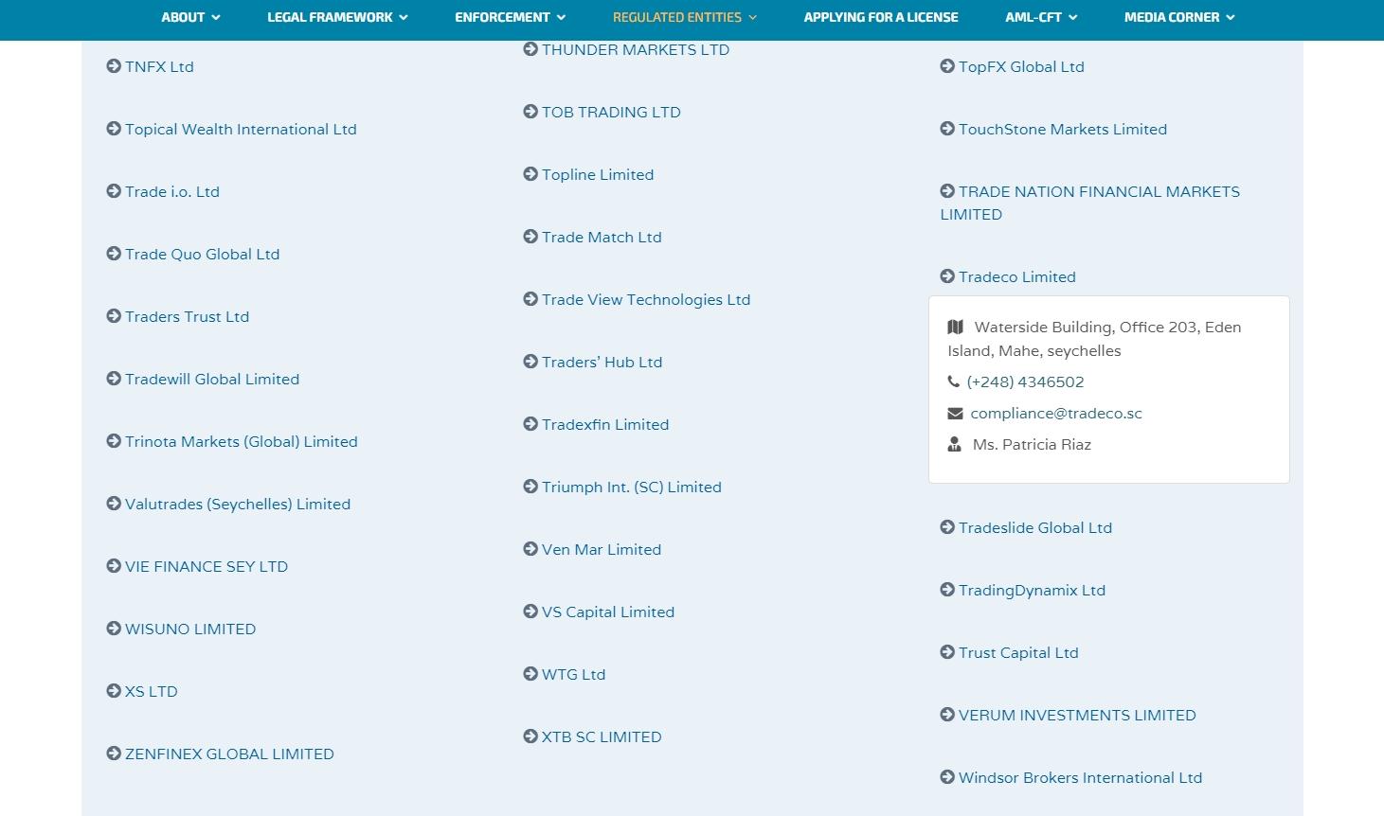1384x816 pixels.
Task: Click arrow icon beside THUNDER MARKETS LTD
Action: pyautogui.click(x=530, y=49)
